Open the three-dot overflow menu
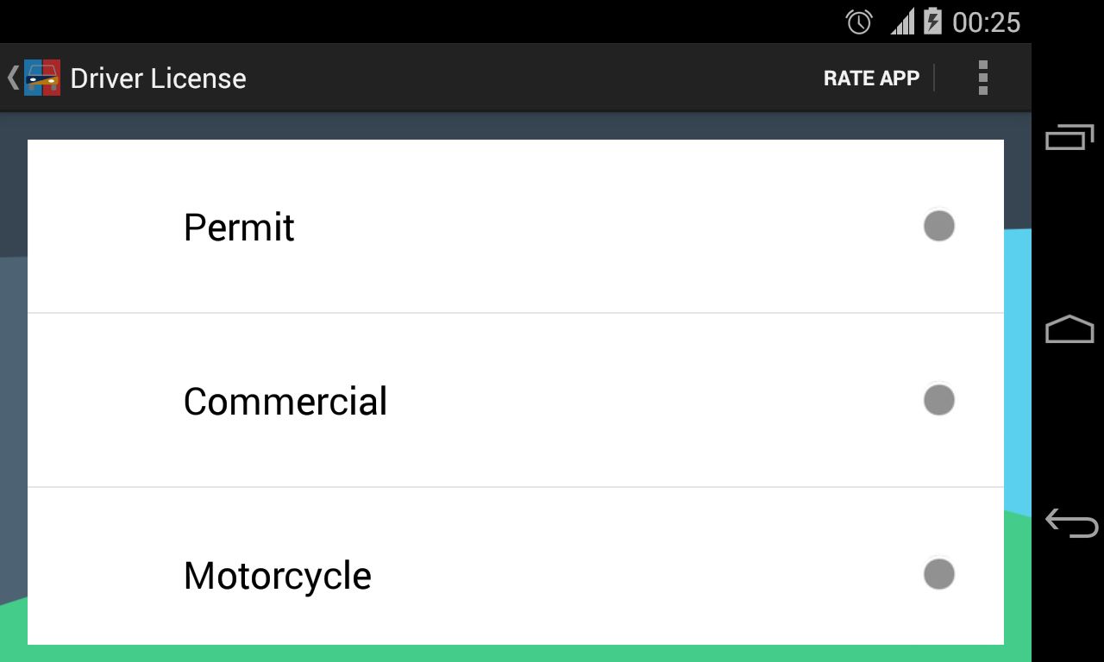The width and height of the screenshot is (1104, 662). coord(982,78)
